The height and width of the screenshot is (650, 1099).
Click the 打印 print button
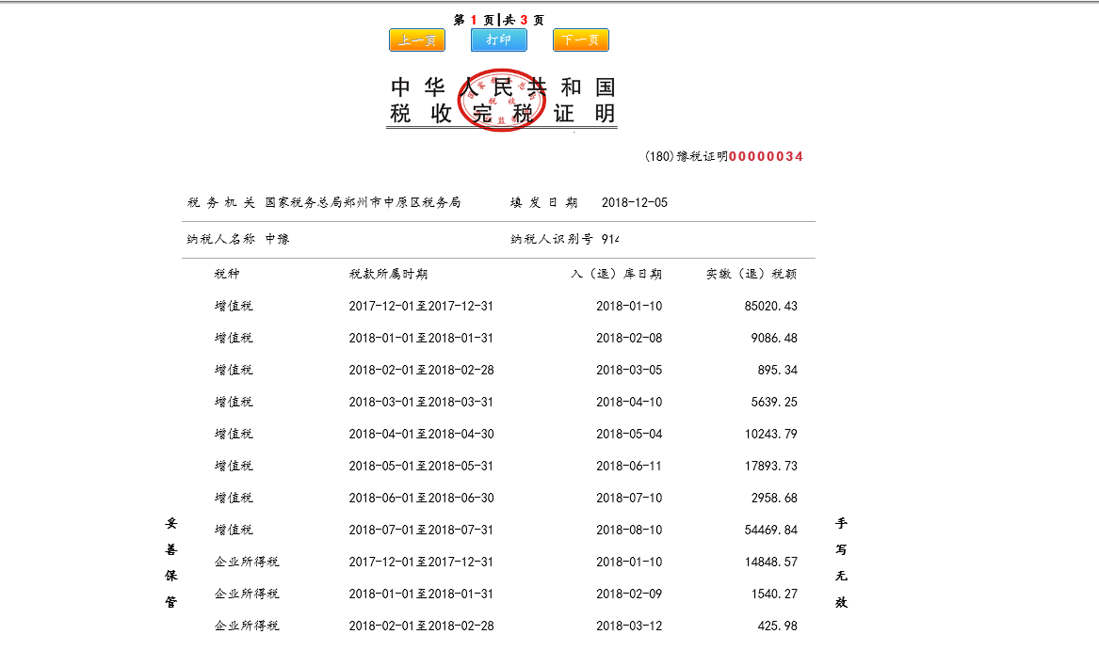coord(497,40)
